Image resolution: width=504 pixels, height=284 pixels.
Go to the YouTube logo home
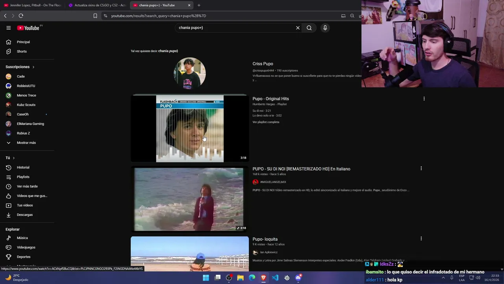pyautogui.click(x=28, y=28)
